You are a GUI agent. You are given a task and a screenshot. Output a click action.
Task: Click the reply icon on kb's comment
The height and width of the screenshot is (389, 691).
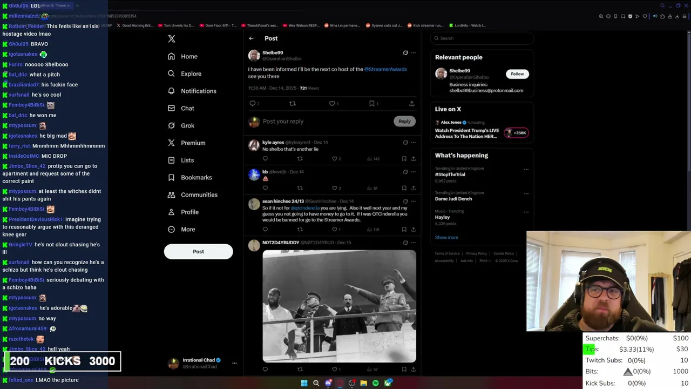265,188
